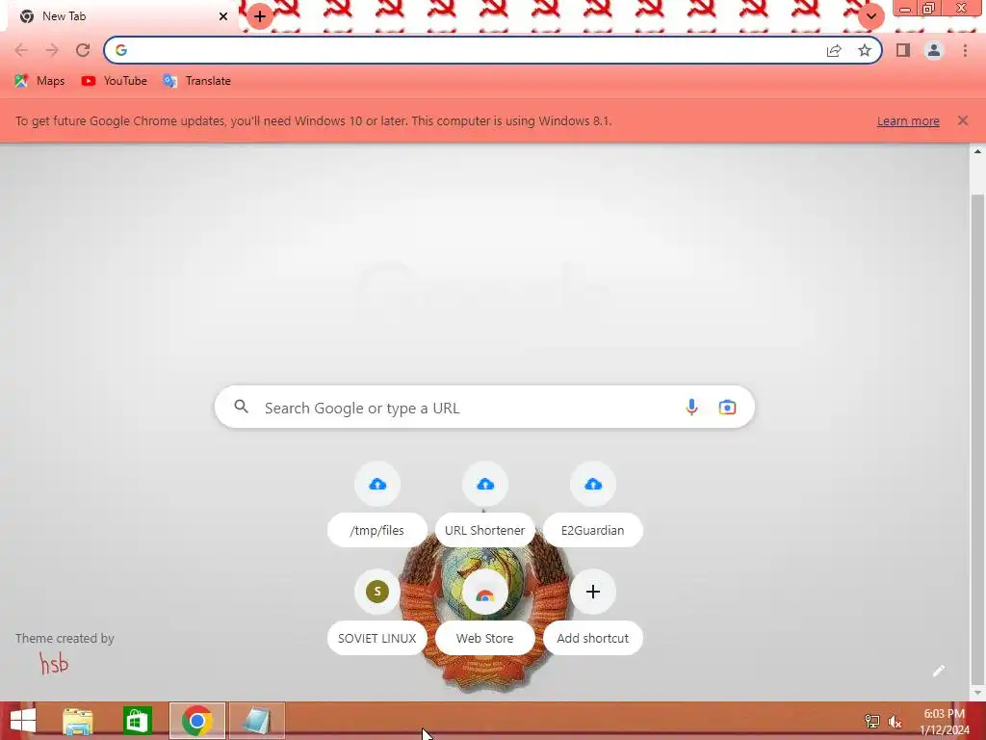Dismiss the Windows update infobar
This screenshot has width=986, height=740.
point(962,120)
